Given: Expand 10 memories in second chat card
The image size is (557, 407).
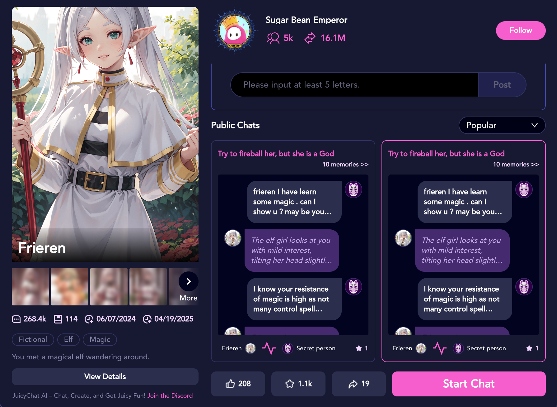Looking at the screenshot, I should 516,164.
